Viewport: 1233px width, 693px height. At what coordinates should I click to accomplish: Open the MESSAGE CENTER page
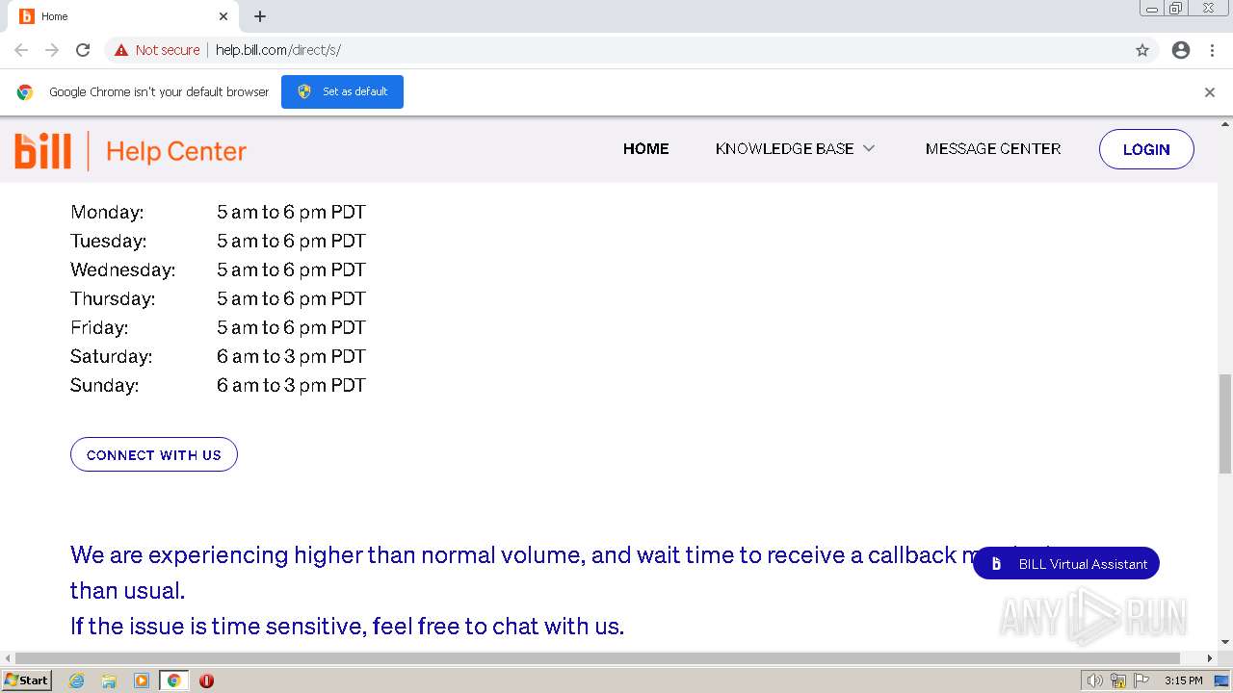(993, 148)
